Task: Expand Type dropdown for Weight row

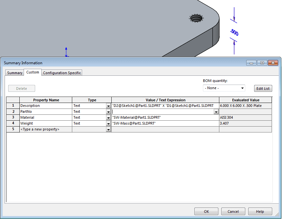Action: click(108, 124)
